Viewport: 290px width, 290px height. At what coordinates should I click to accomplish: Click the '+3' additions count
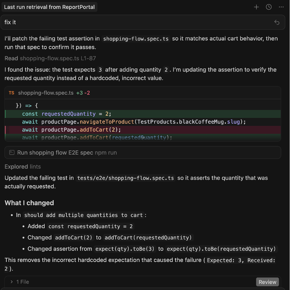click(x=80, y=93)
